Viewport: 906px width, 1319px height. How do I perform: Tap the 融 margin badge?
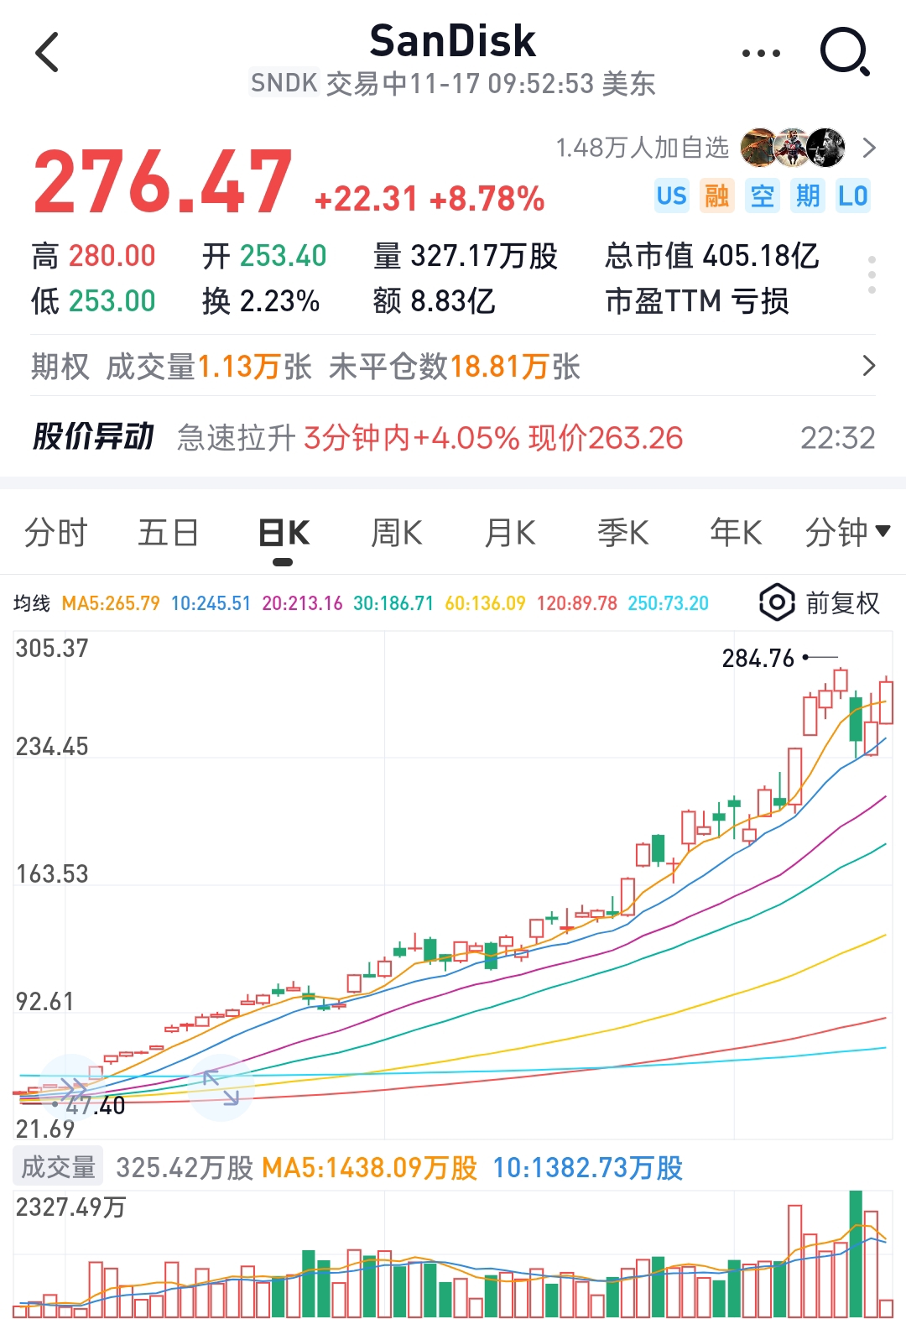click(x=716, y=196)
